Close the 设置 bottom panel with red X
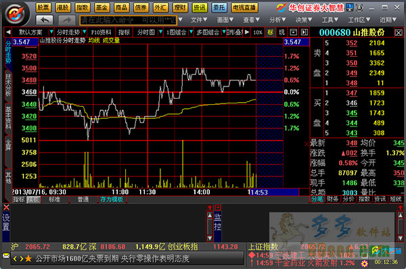 point(7,207)
